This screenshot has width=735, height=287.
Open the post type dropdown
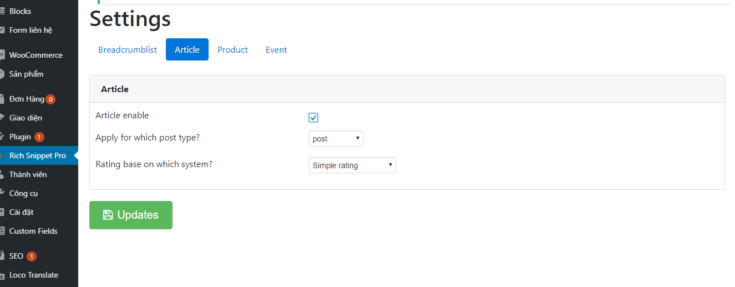tap(336, 139)
